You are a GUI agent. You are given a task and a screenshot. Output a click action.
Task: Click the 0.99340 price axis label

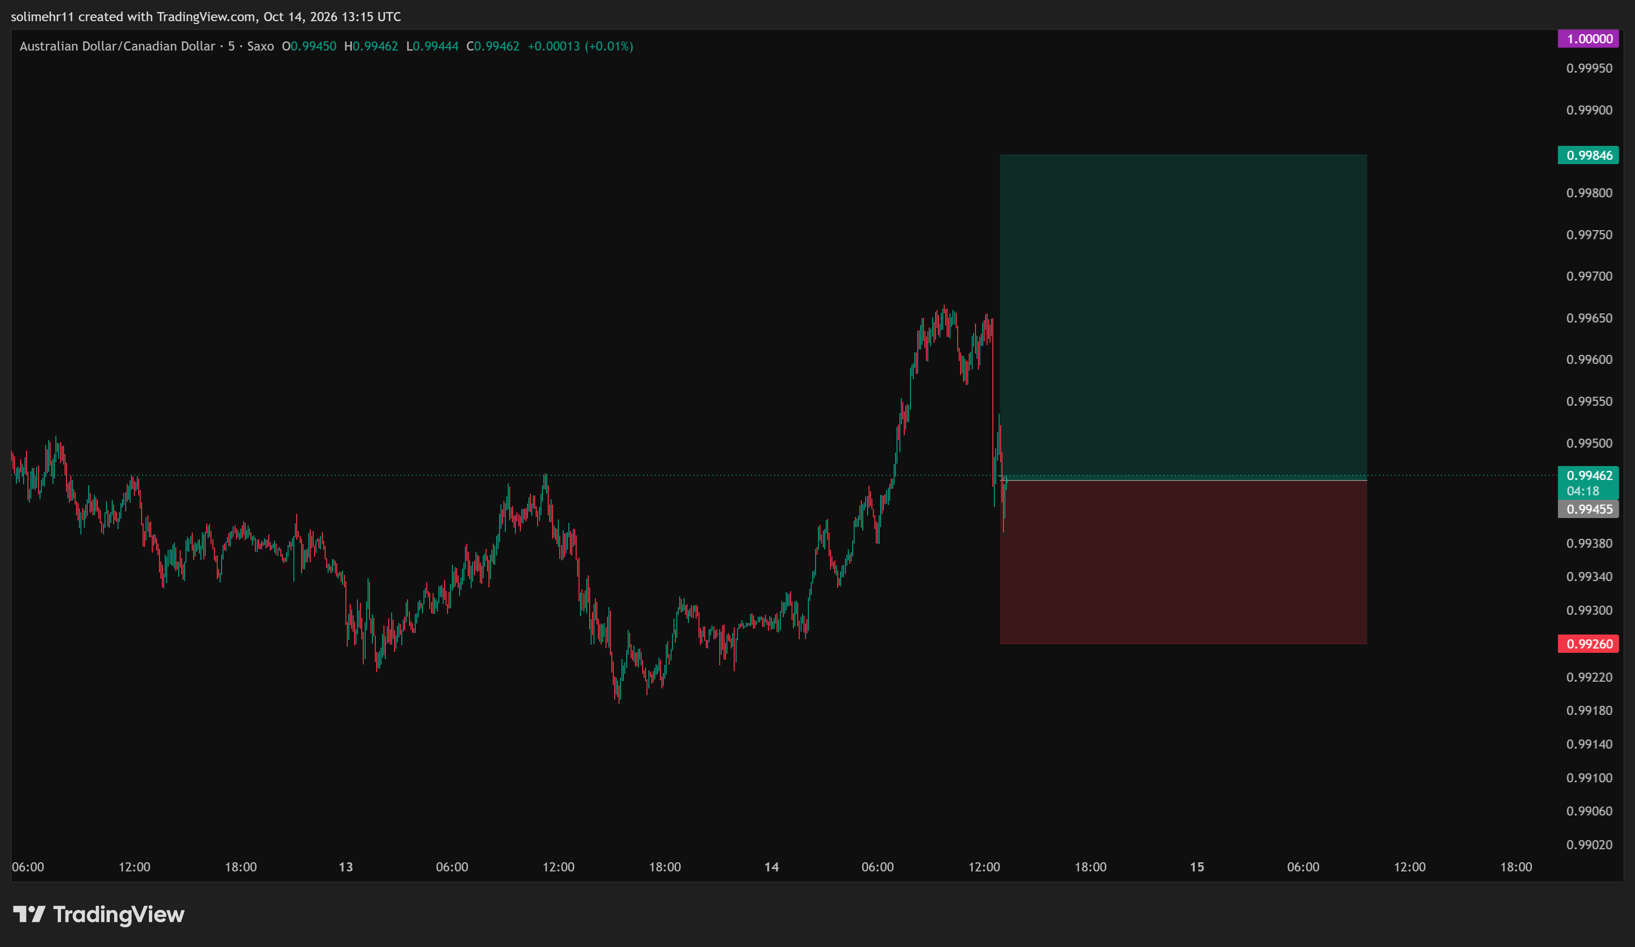point(1589,577)
